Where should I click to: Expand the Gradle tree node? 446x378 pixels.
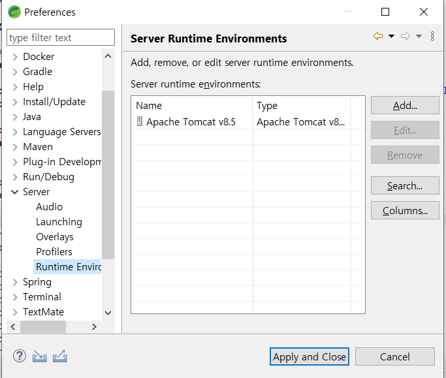pyautogui.click(x=15, y=72)
